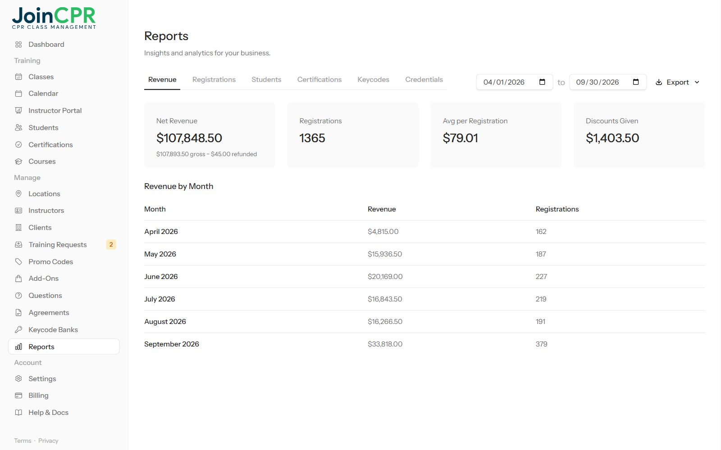Click the Training Requests inbox icon
Screen dimensions: 721x450
(18, 245)
